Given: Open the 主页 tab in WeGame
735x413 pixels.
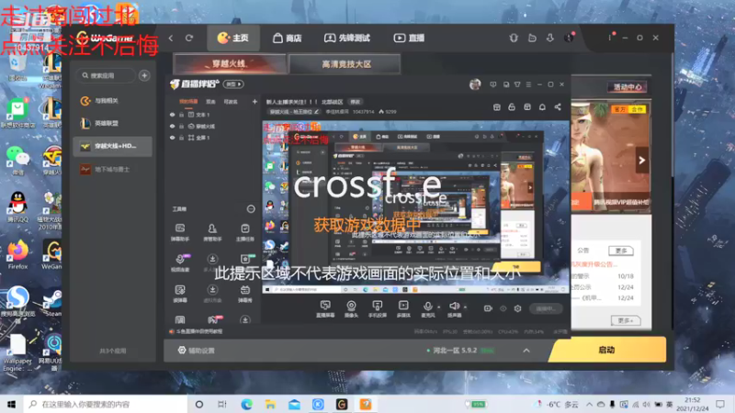Looking at the screenshot, I should (233, 38).
